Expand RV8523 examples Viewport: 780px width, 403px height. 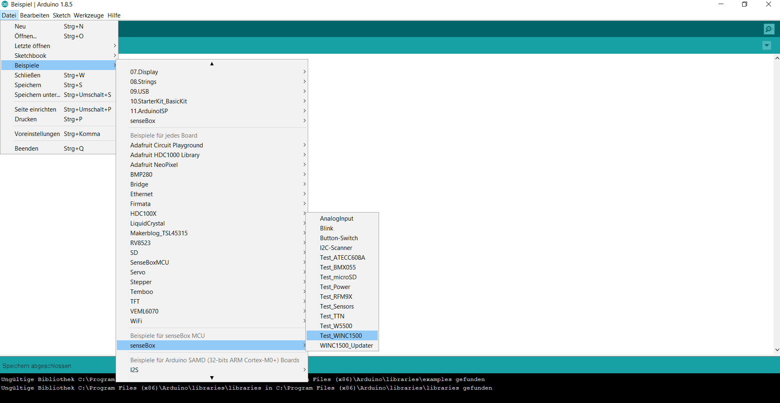pyautogui.click(x=212, y=243)
